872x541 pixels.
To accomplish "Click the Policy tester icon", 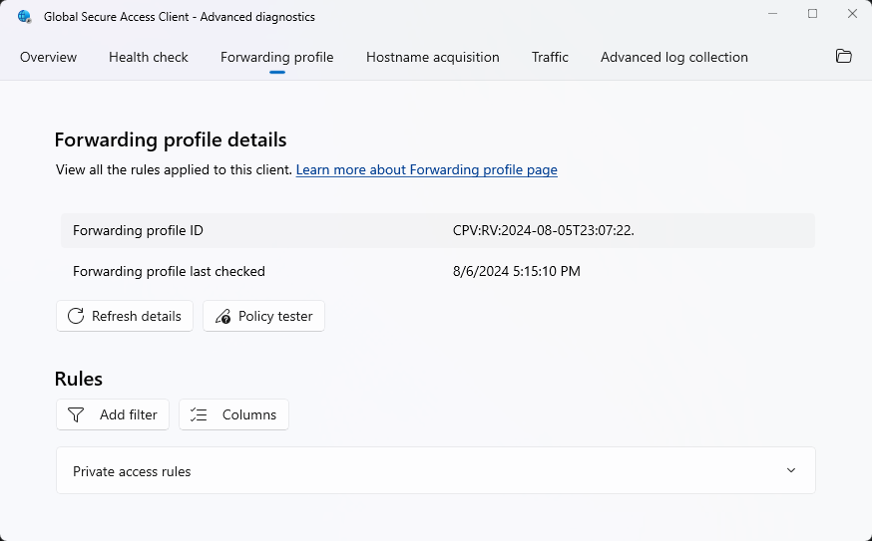I will pyautogui.click(x=222, y=316).
